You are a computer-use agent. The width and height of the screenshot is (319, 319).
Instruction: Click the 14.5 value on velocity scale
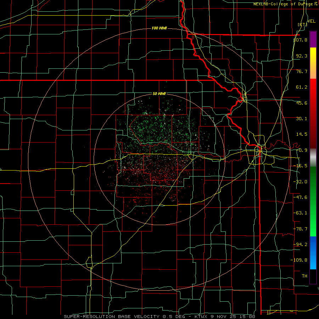coord(302,134)
